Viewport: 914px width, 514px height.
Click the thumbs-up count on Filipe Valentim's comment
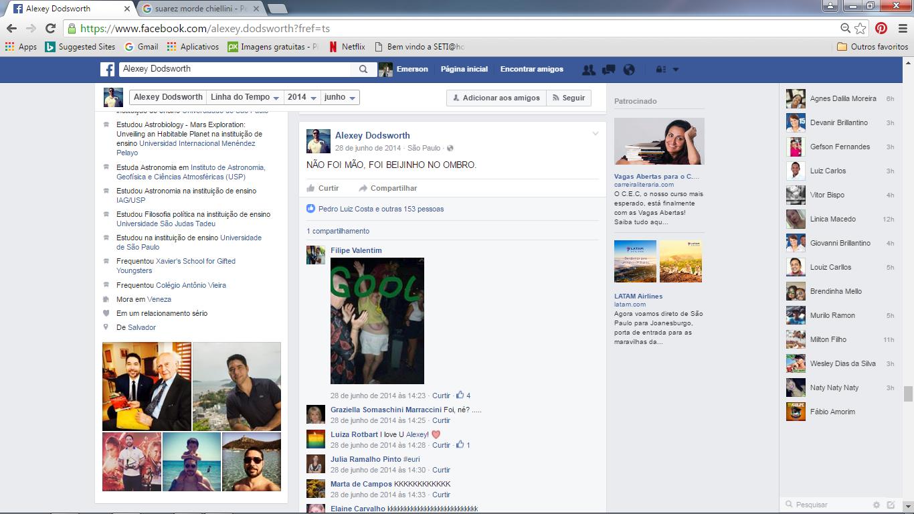pos(464,396)
